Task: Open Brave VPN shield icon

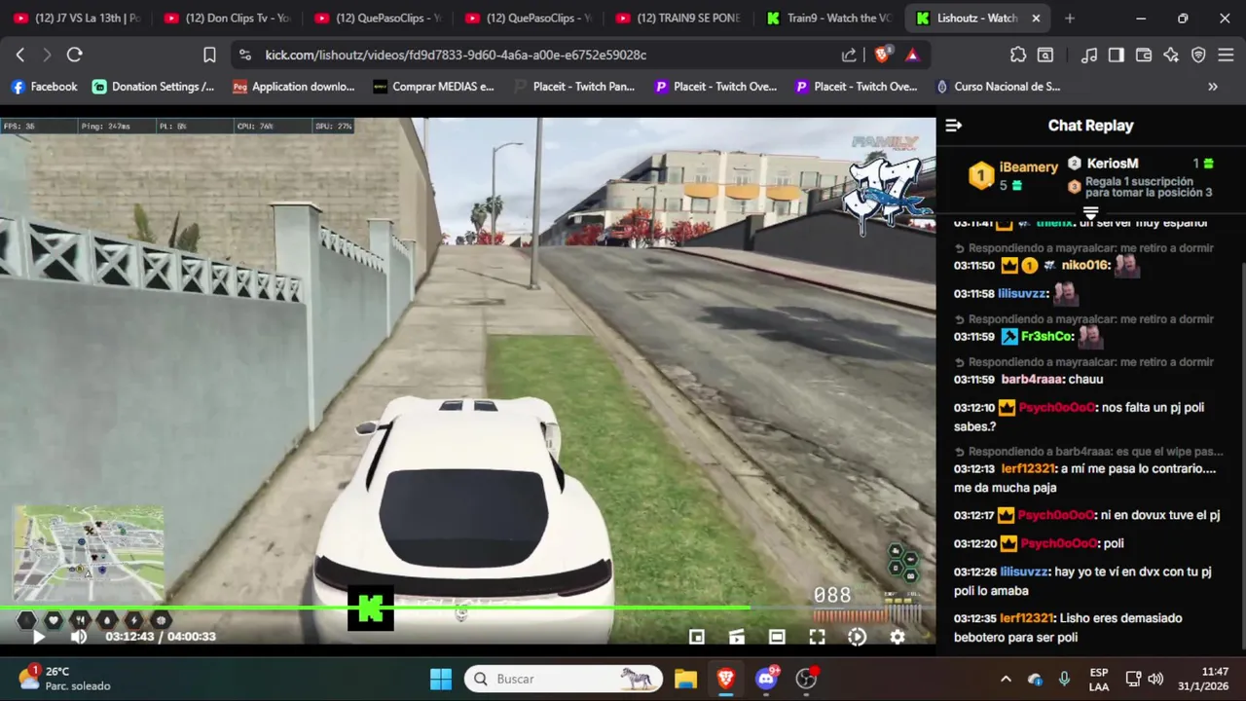Action: [x=1198, y=55]
